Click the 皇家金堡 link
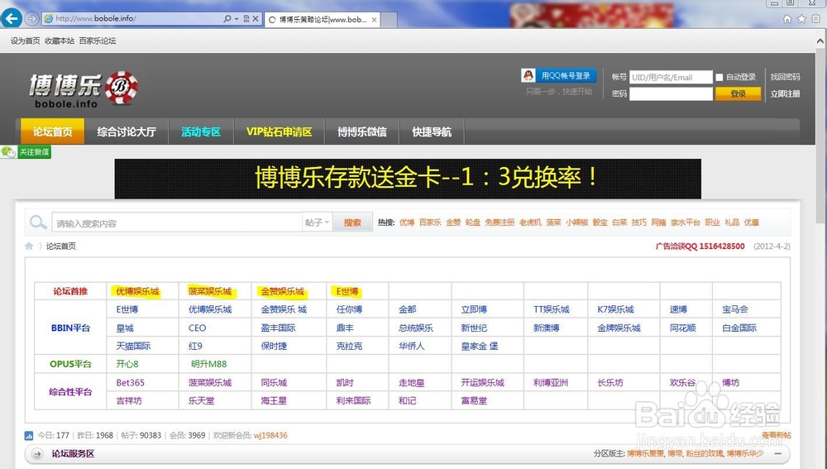Image resolution: width=827 pixels, height=469 pixels. click(x=480, y=346)
